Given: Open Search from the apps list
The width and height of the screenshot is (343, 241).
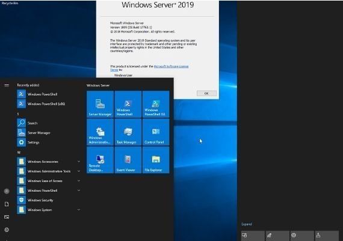Looking at the screenshot, I should 49,123.
